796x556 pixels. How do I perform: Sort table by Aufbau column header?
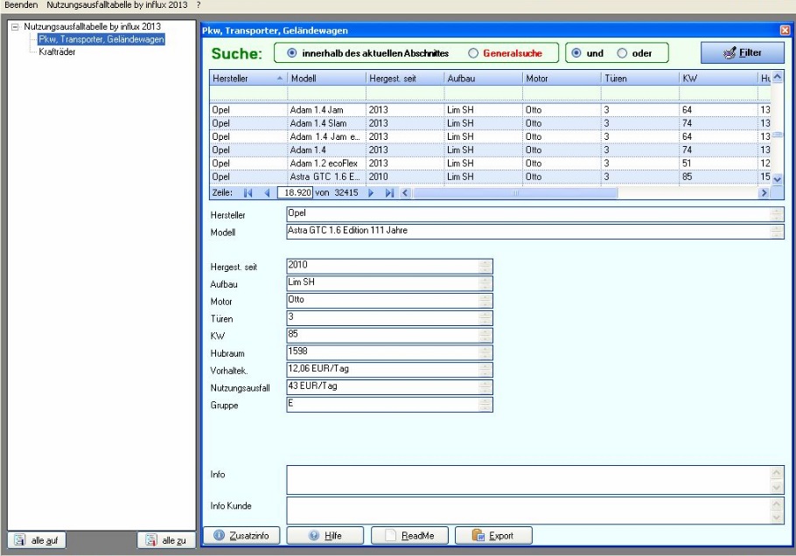click(483, 78)
